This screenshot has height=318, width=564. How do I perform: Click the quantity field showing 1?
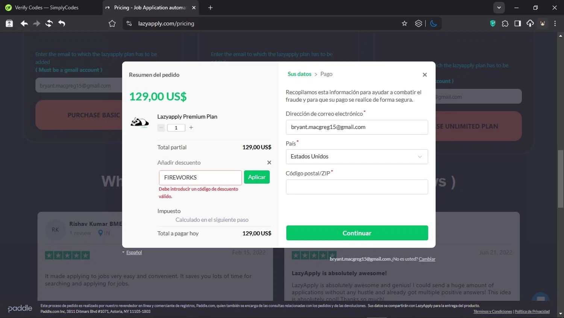coord(176,128)
